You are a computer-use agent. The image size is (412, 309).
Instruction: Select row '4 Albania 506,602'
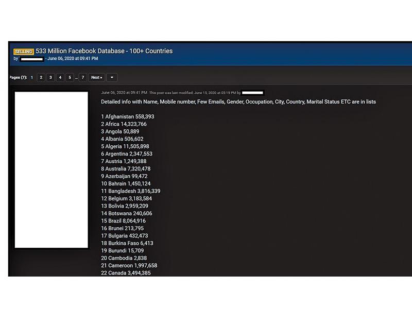tap(122, 139)
